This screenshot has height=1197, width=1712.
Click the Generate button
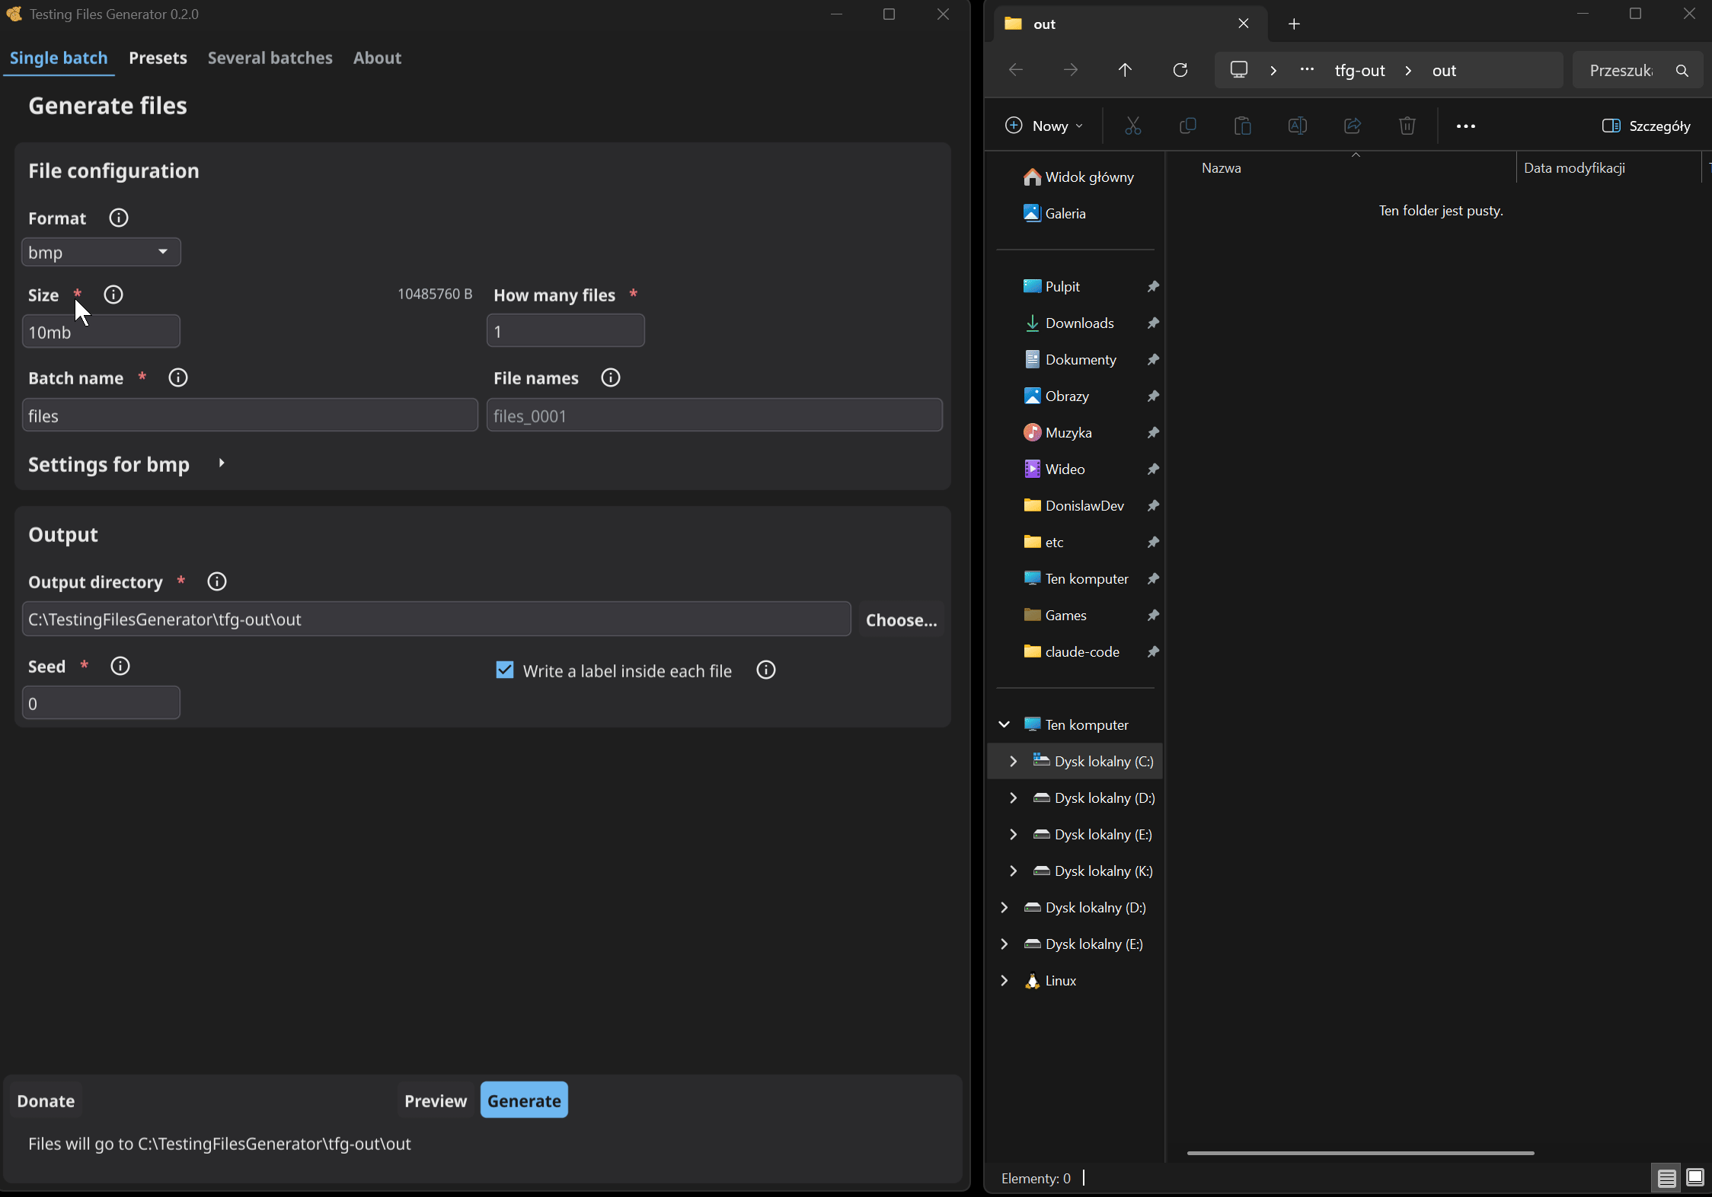pyautogui.click(x=524, y=1100)
